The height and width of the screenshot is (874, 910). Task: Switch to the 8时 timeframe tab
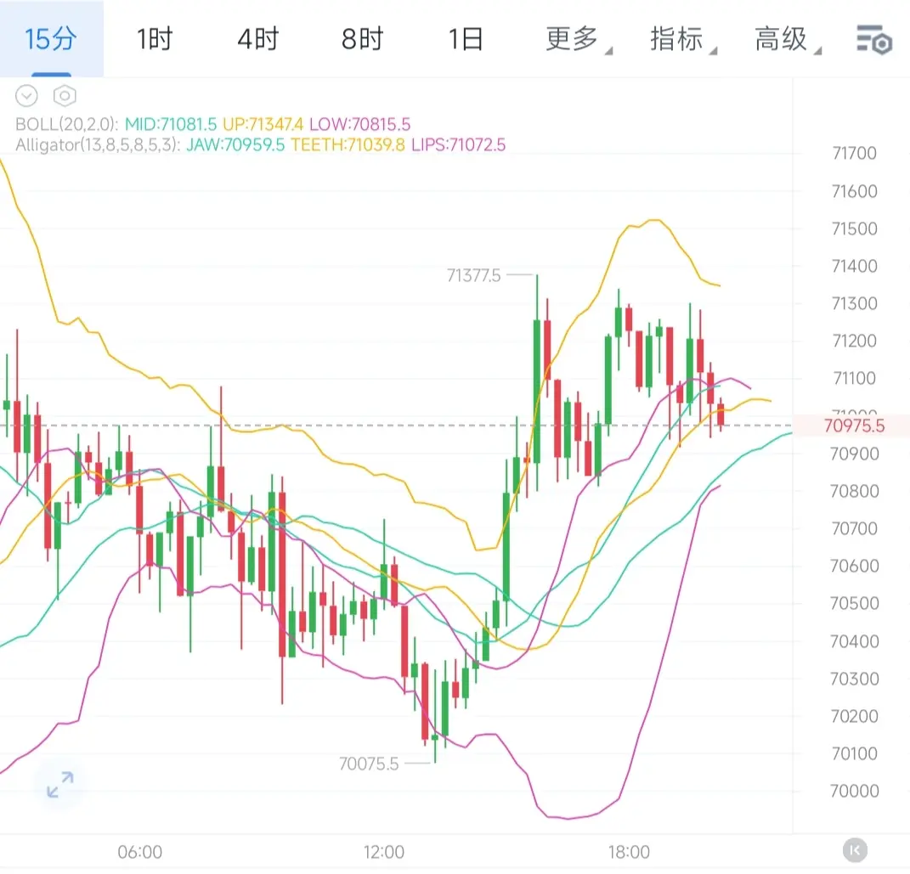362,39
